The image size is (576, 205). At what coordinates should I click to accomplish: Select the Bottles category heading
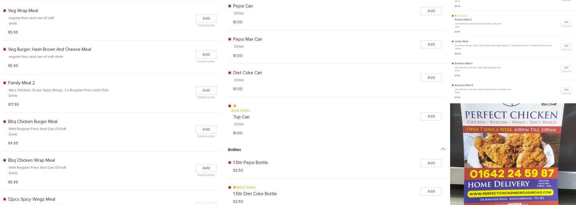coord(235,150)
